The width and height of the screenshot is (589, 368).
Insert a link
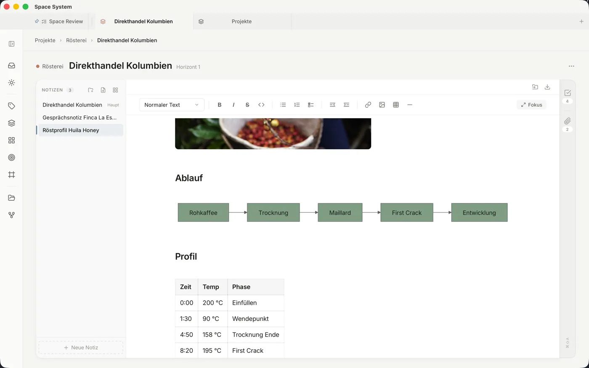[x=368, y=105]
